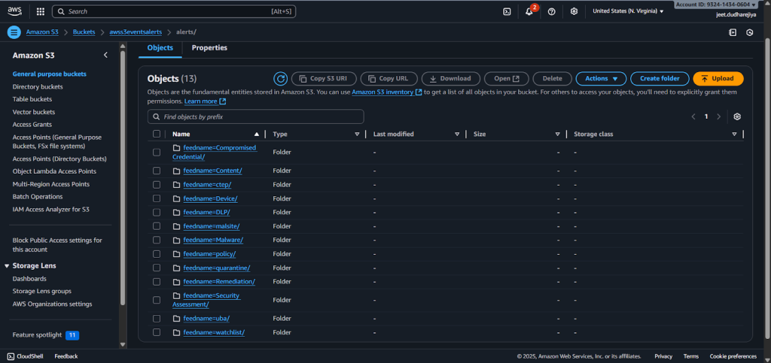The height and width of the screenshot is (363, 771).
Task: Check the feedname=policy/ row checkbox
Action: tap(157, 254)
